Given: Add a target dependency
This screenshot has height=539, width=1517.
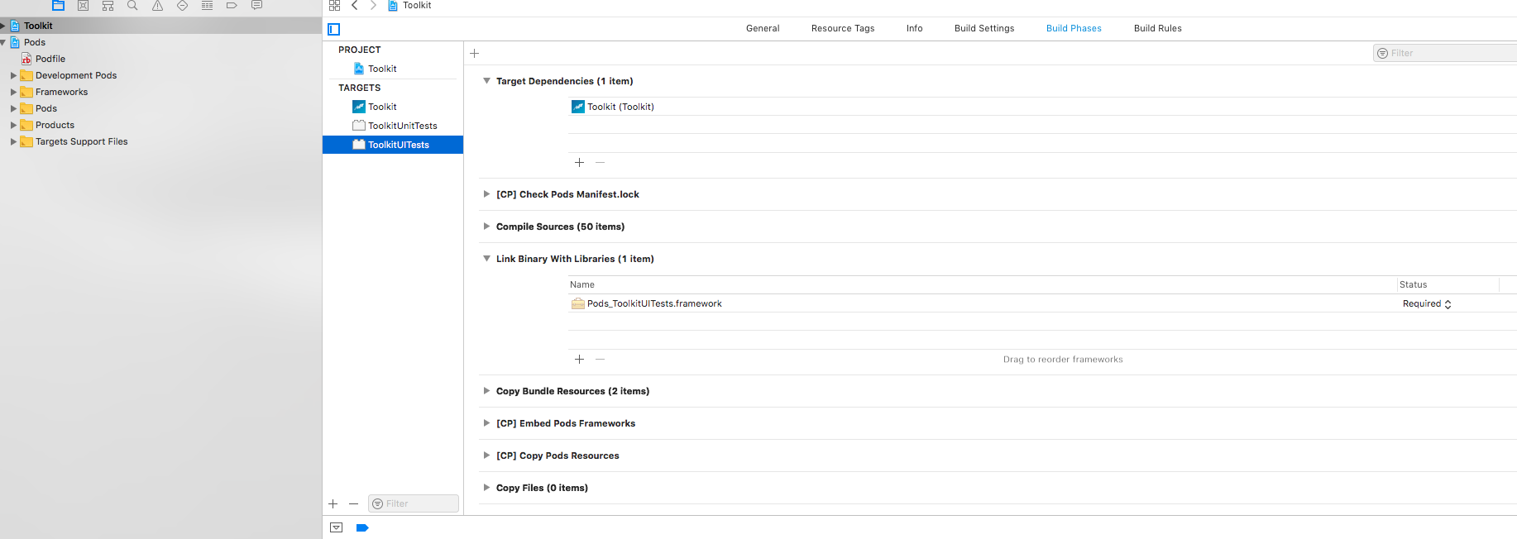Looking at the screenshot, I should tap(579, 162).
